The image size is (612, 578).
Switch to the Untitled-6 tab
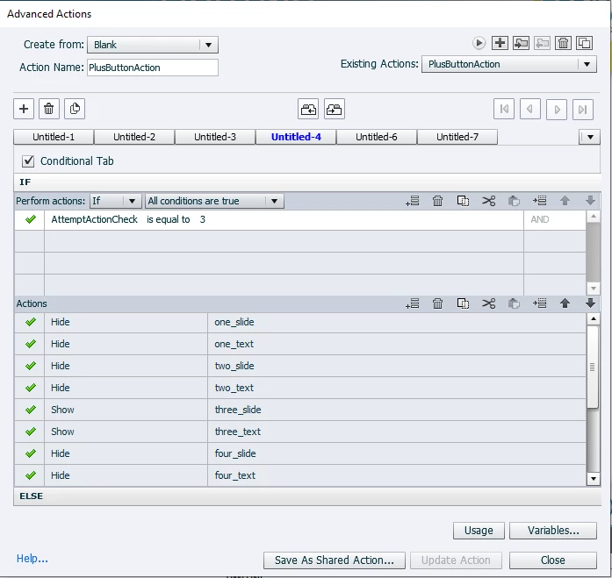[x=377, y=137]
